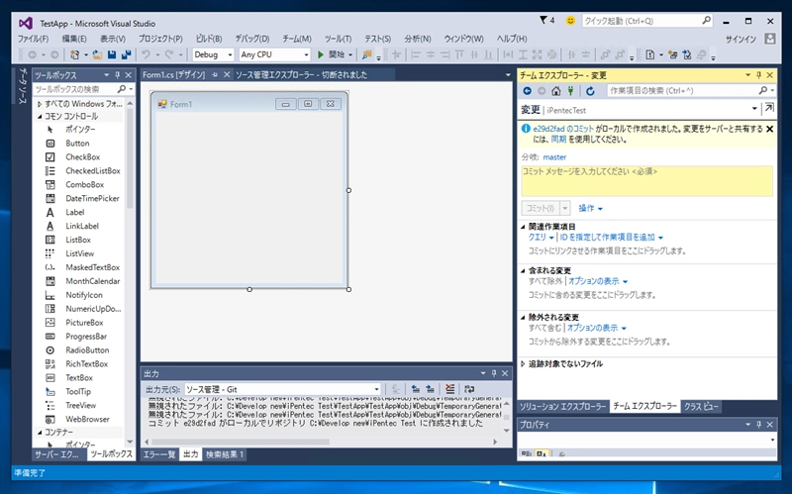The image size is (792, 494).
Task: Open the 操作 actions dropdown
Action: (590, 208)
